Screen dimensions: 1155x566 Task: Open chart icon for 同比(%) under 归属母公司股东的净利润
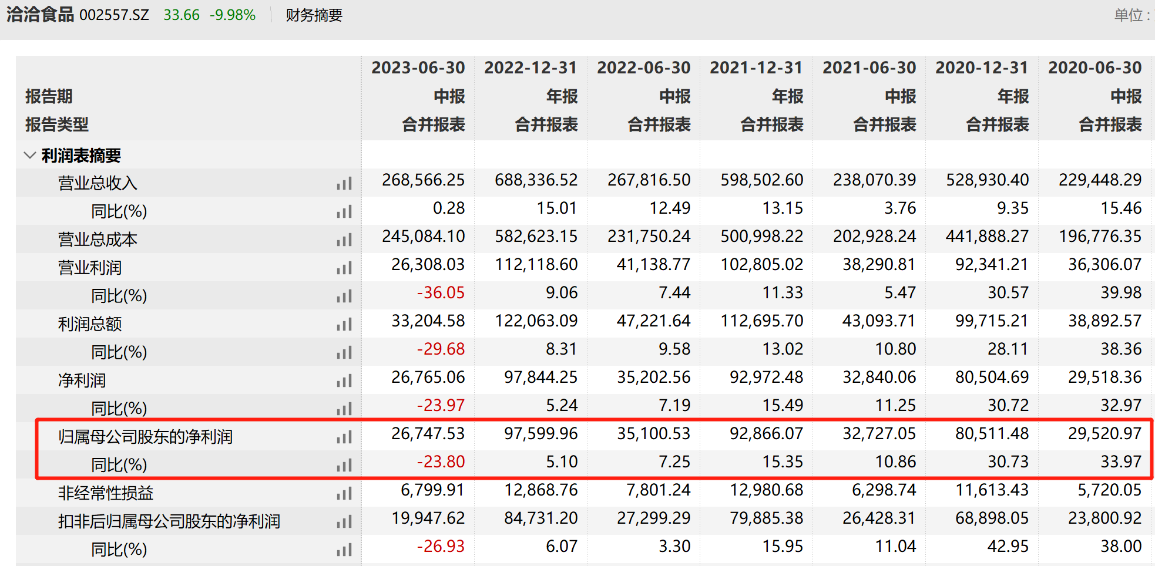[344, 466]
